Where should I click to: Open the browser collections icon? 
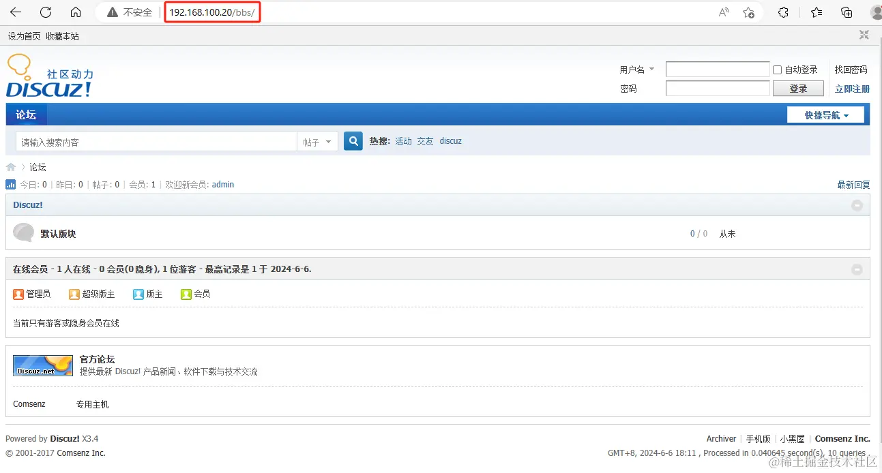coord(847,12)
